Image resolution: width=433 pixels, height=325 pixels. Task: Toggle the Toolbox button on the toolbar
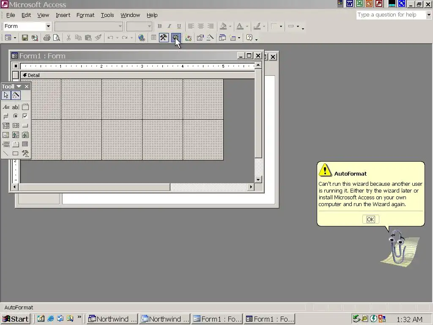164,38
